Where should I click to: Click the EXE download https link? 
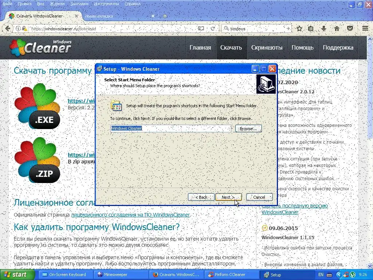point(81,101)
